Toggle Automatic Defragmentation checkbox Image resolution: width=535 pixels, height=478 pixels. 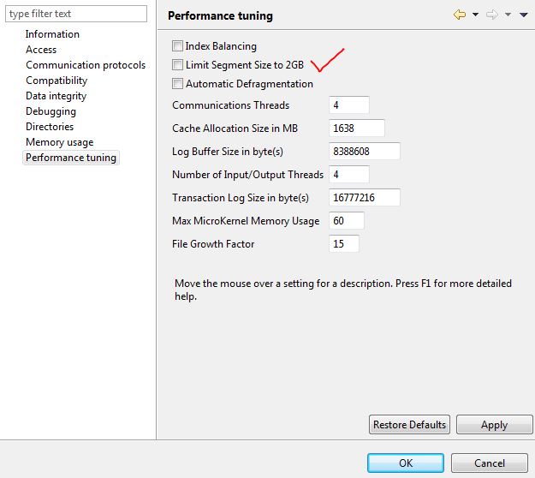[x=177, y=84]
